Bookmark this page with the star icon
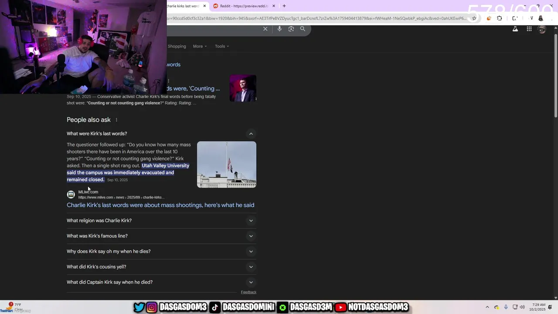Viewport: 558px width, 314px height. [x=474, y=18]
